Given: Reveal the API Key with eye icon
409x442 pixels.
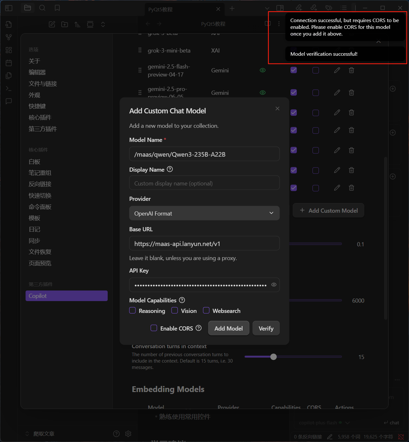Looking at the screenshot, I should [x=274, y=285].
